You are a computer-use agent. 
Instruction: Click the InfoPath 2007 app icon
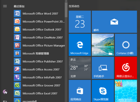17,77
